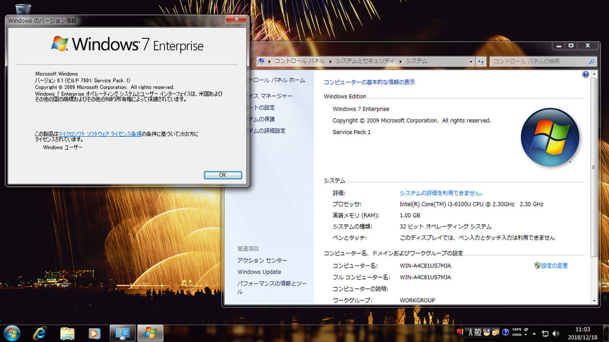
Task: Expand arrow before システムとセキュリティ breadcrumb
Action: point(331,61)
